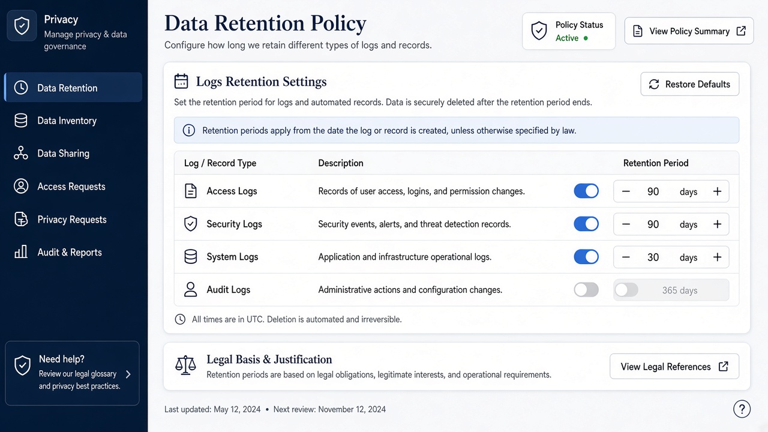Screen dimensions: 768x432
Task: Decrease System Logs retention days
Action: pyautogui.click(x=626, y=257)
